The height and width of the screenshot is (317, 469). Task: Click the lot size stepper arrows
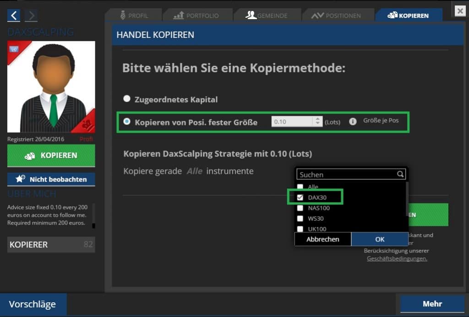[317, 122]
